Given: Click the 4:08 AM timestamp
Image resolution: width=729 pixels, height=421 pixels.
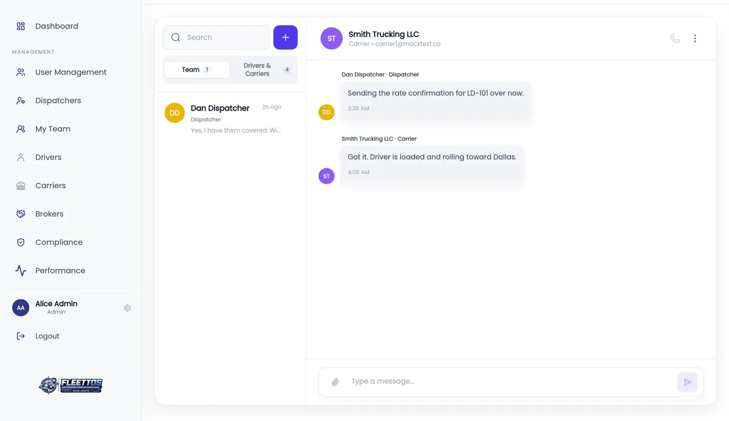Looking at the screenshot, I should [358, 172].
